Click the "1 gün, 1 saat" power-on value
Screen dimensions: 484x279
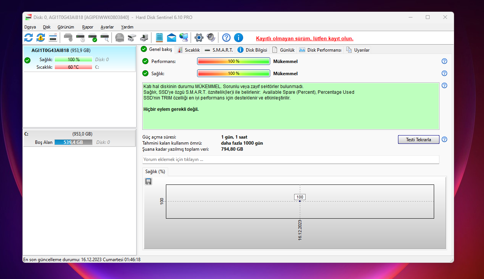234,137
